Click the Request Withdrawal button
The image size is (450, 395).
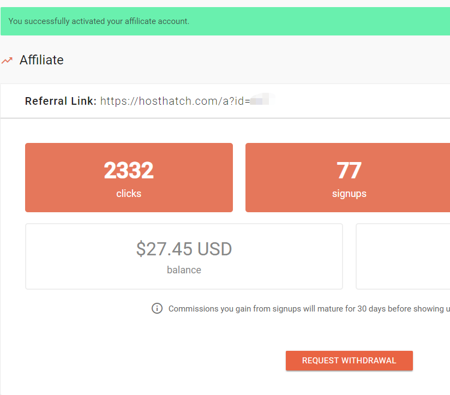click(x=349, y=361)
